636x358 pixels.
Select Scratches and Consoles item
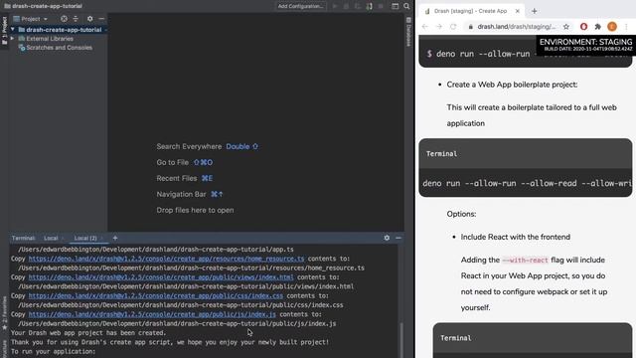click(x=56, y=48)
